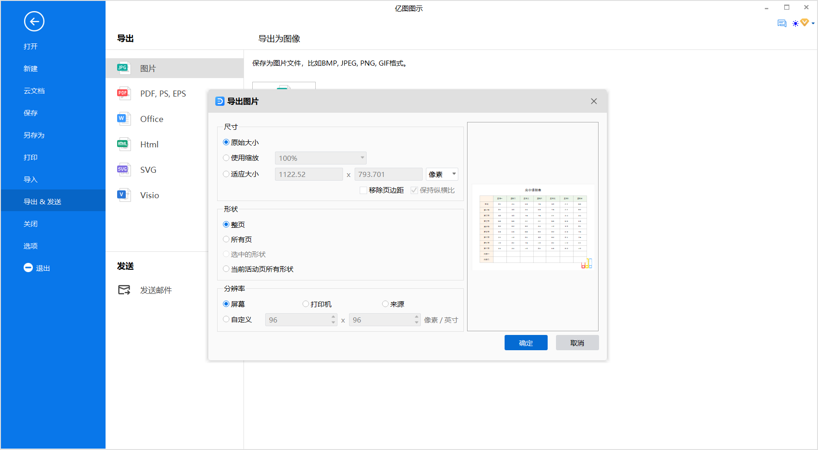Screen dimensions: 818x450
Task: Select 适应大小 radio button
Action: (226, 174)
